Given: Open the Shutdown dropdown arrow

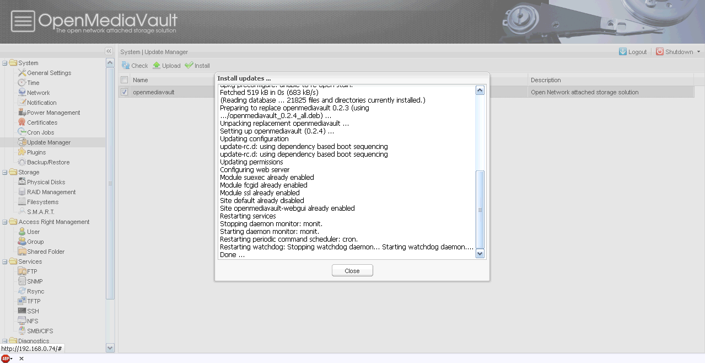Looking at the screenshot, I should [x=698, y=52].
